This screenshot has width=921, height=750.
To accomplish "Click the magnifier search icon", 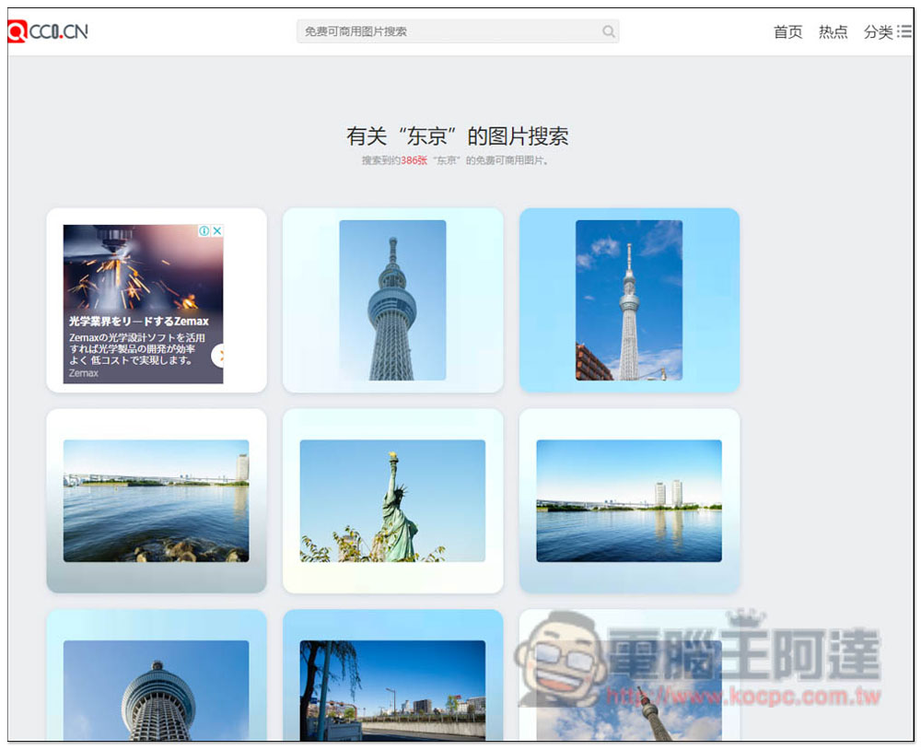I will click(x=609, y=31).
